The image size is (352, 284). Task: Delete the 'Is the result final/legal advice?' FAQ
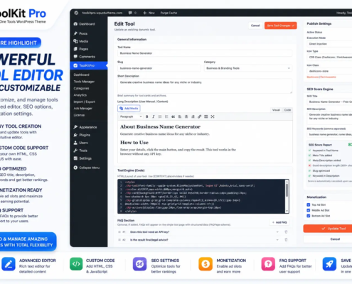coord(286,240)
